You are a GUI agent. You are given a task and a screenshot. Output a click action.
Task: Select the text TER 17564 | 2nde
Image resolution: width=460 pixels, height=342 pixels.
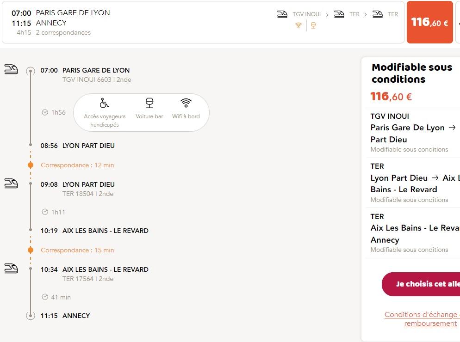click(88, 279)
